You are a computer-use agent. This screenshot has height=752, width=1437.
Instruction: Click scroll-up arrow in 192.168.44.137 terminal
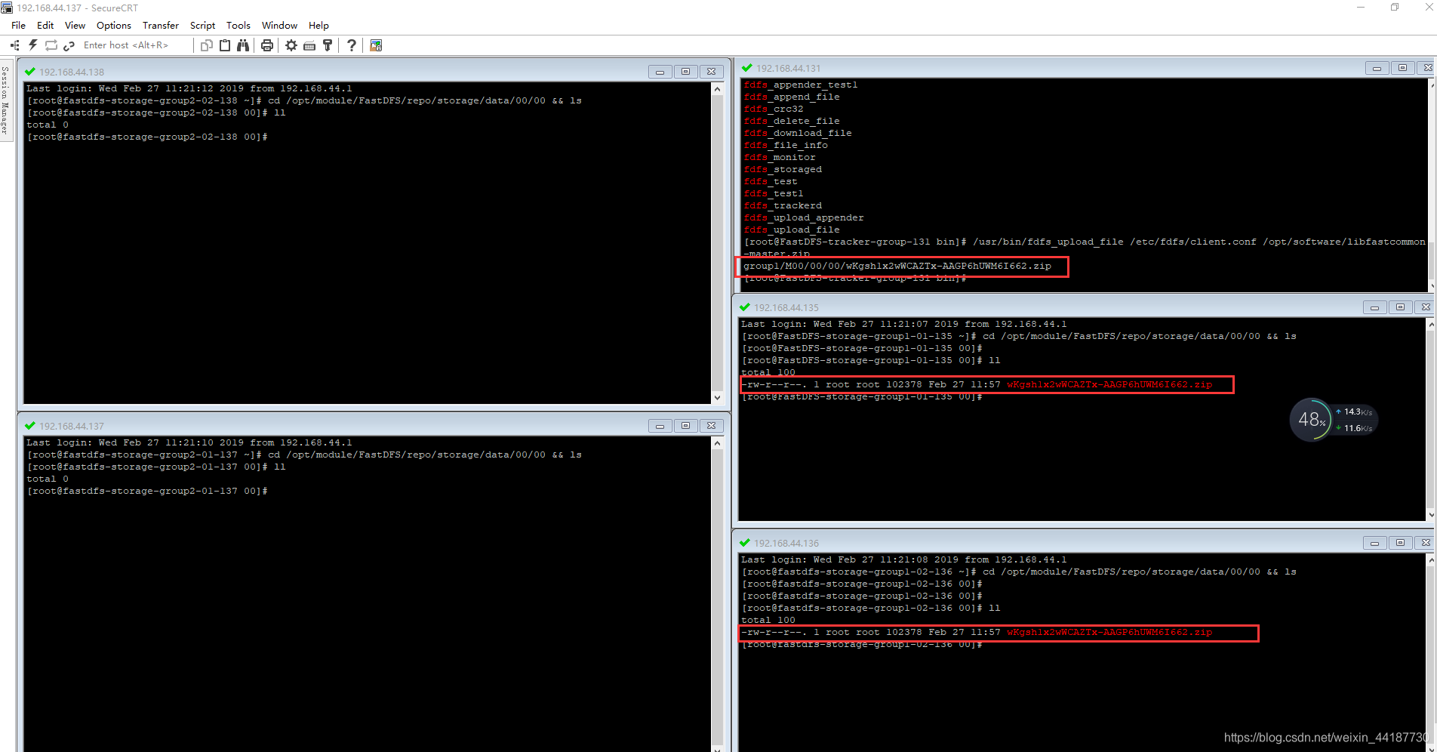point(717,443)
